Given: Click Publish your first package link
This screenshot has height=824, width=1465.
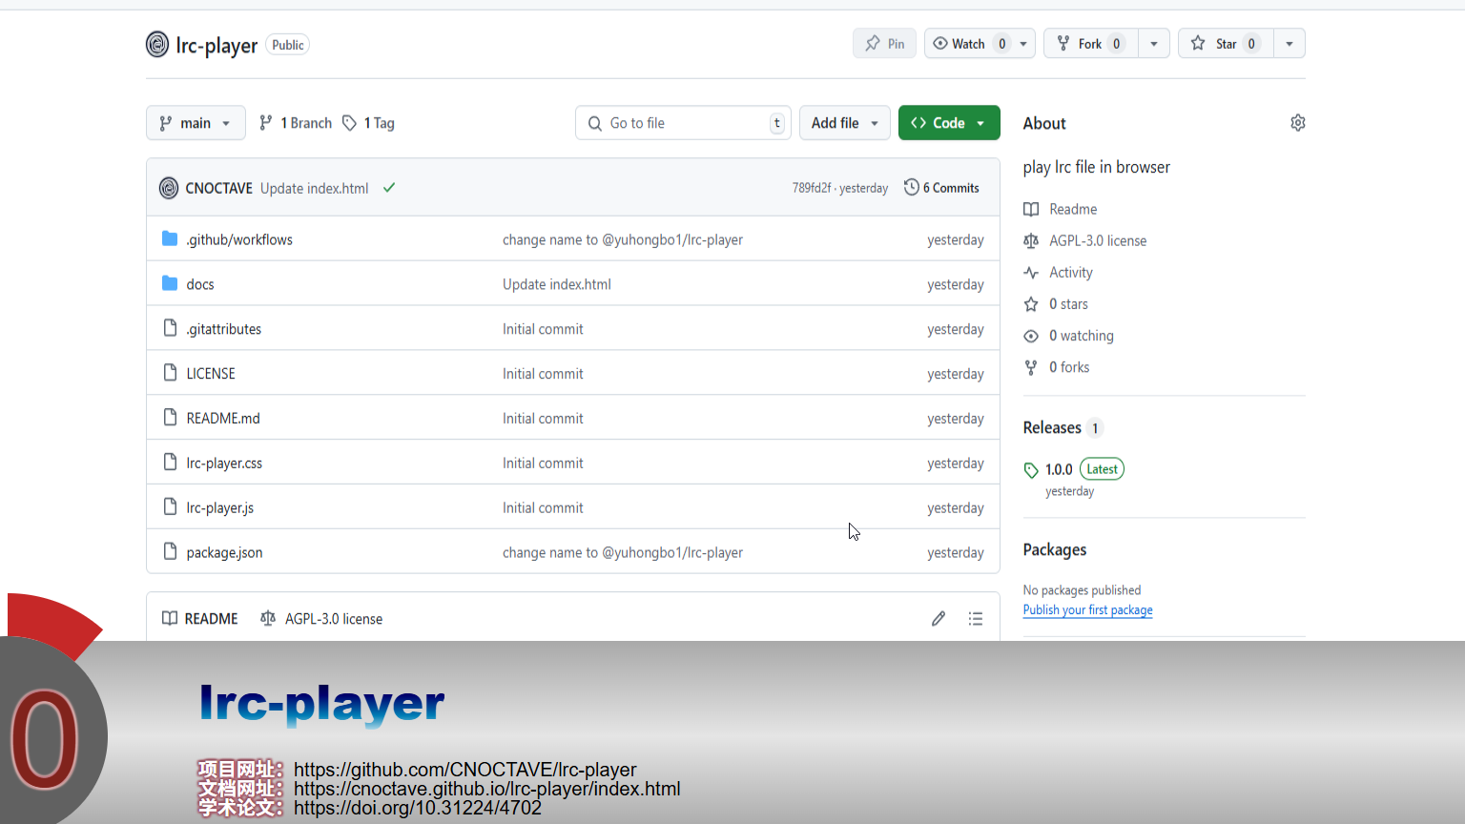Looking at the screenshot, I should tap(1087, 610).
